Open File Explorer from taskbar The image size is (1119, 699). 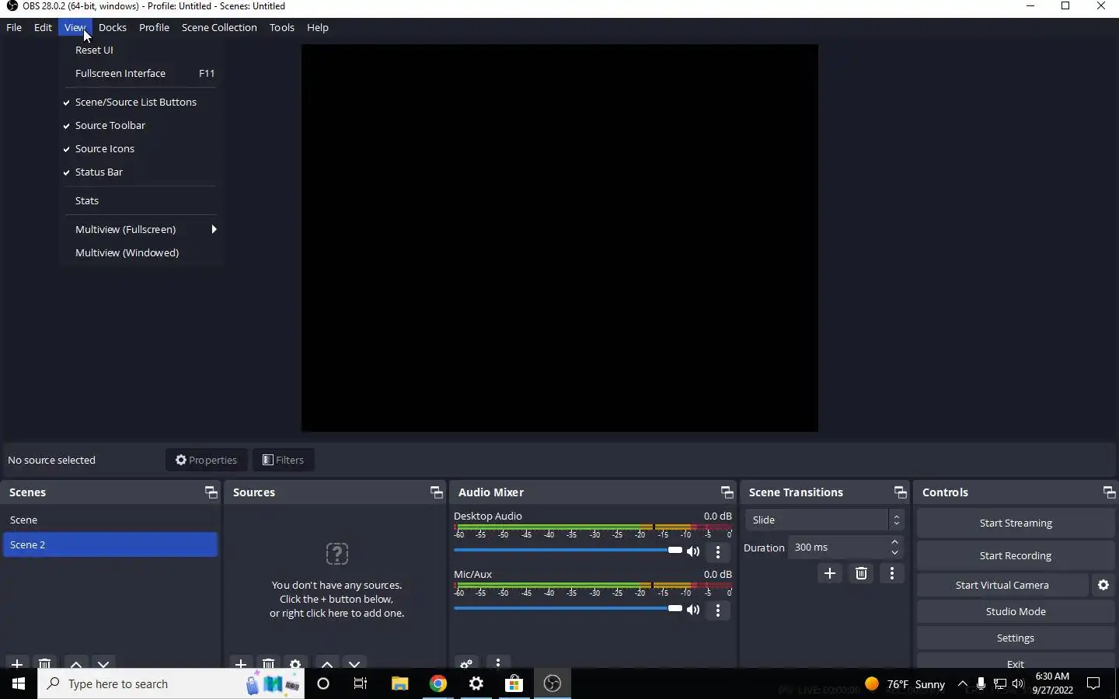pyautogui.click(x=399, y=683)
